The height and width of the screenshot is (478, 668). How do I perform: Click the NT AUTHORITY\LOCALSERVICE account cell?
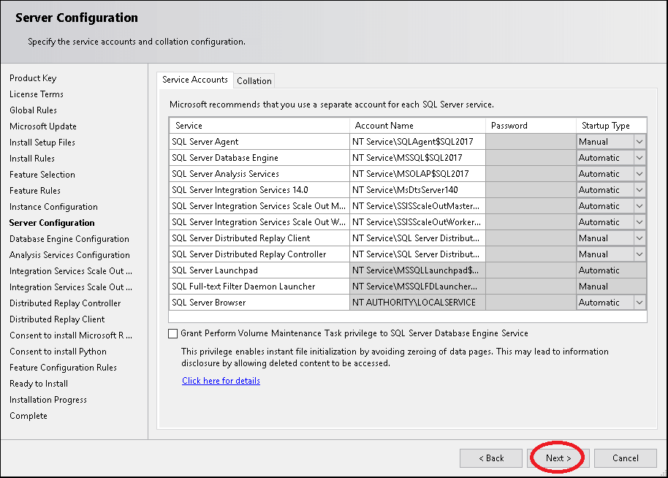[x=417, y=303]
